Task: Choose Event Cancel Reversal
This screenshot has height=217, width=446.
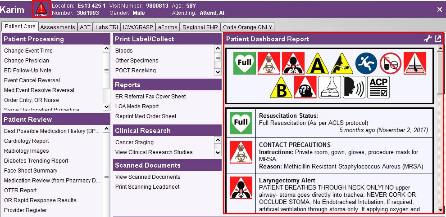Action: pyautogui.click(x=32, y=80)
